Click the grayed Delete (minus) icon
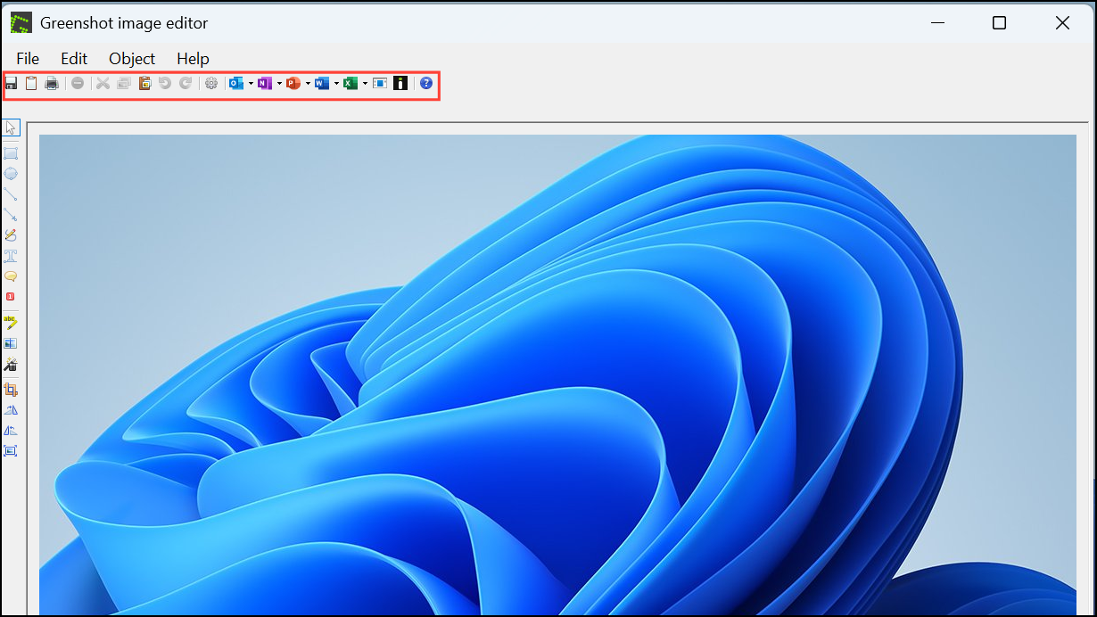Screen dimensions: 1097x617 click(x=78, y=83)
